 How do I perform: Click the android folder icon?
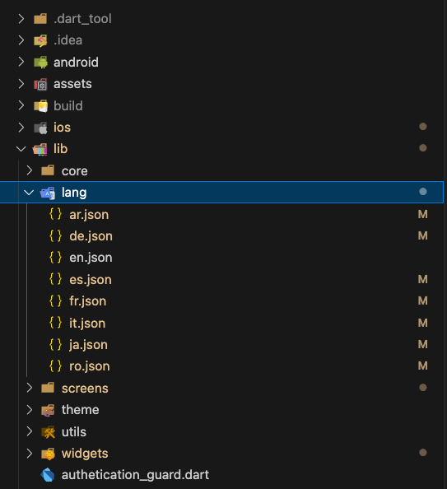pos(40,63)
